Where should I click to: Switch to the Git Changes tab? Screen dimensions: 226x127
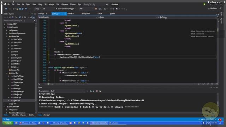pyautogui.click(x=31, y=115)
